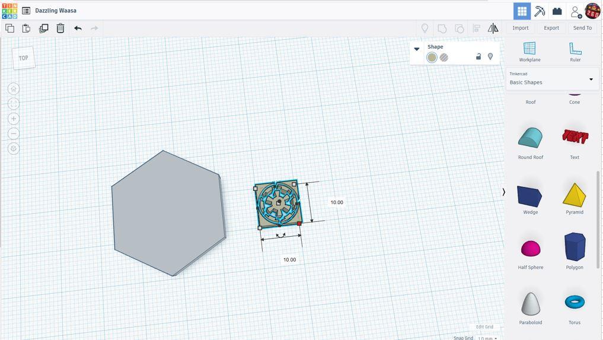Click the Export button
The height and width of the screenshot is (340, 603).
coord(551,28)
